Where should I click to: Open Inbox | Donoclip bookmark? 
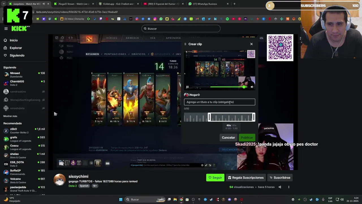(x=72, y=19)
